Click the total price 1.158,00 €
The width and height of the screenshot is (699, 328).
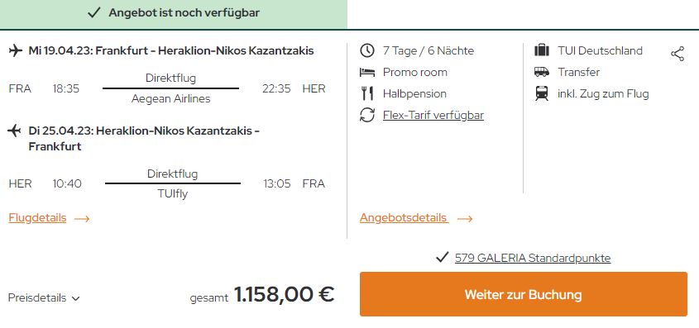tap(284, 294)
